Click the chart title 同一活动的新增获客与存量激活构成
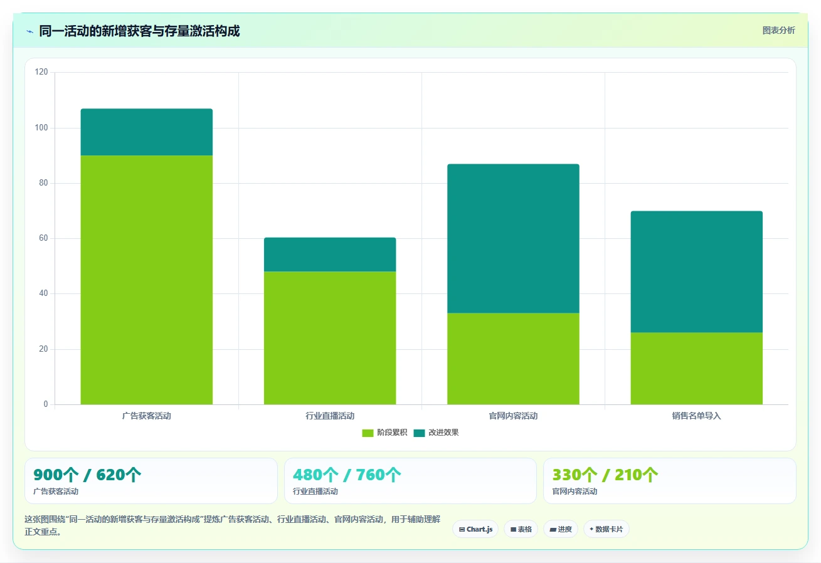Screen dimensions: 821x563 point(139,31)
